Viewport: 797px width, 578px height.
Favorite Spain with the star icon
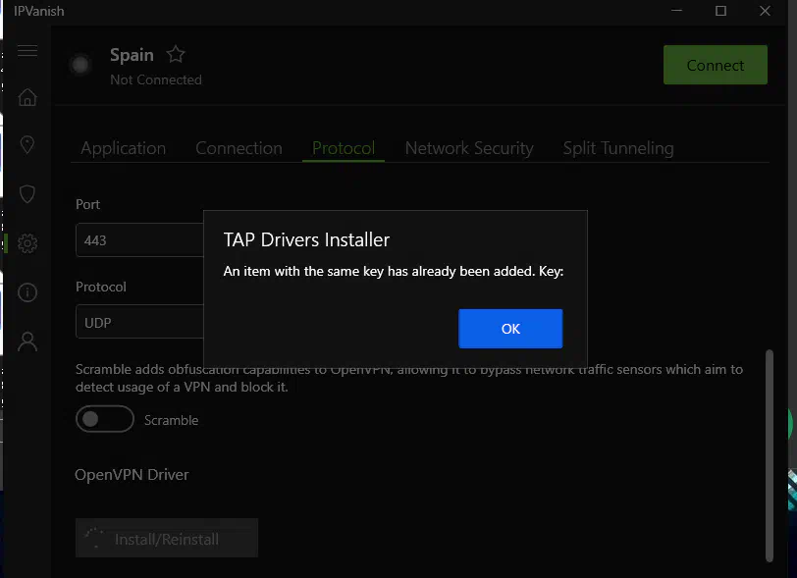click(176, 54)
